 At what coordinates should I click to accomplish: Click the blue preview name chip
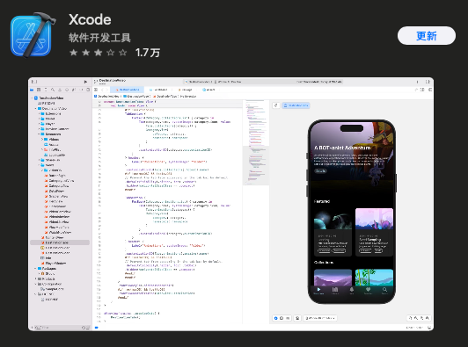(296, 105)
